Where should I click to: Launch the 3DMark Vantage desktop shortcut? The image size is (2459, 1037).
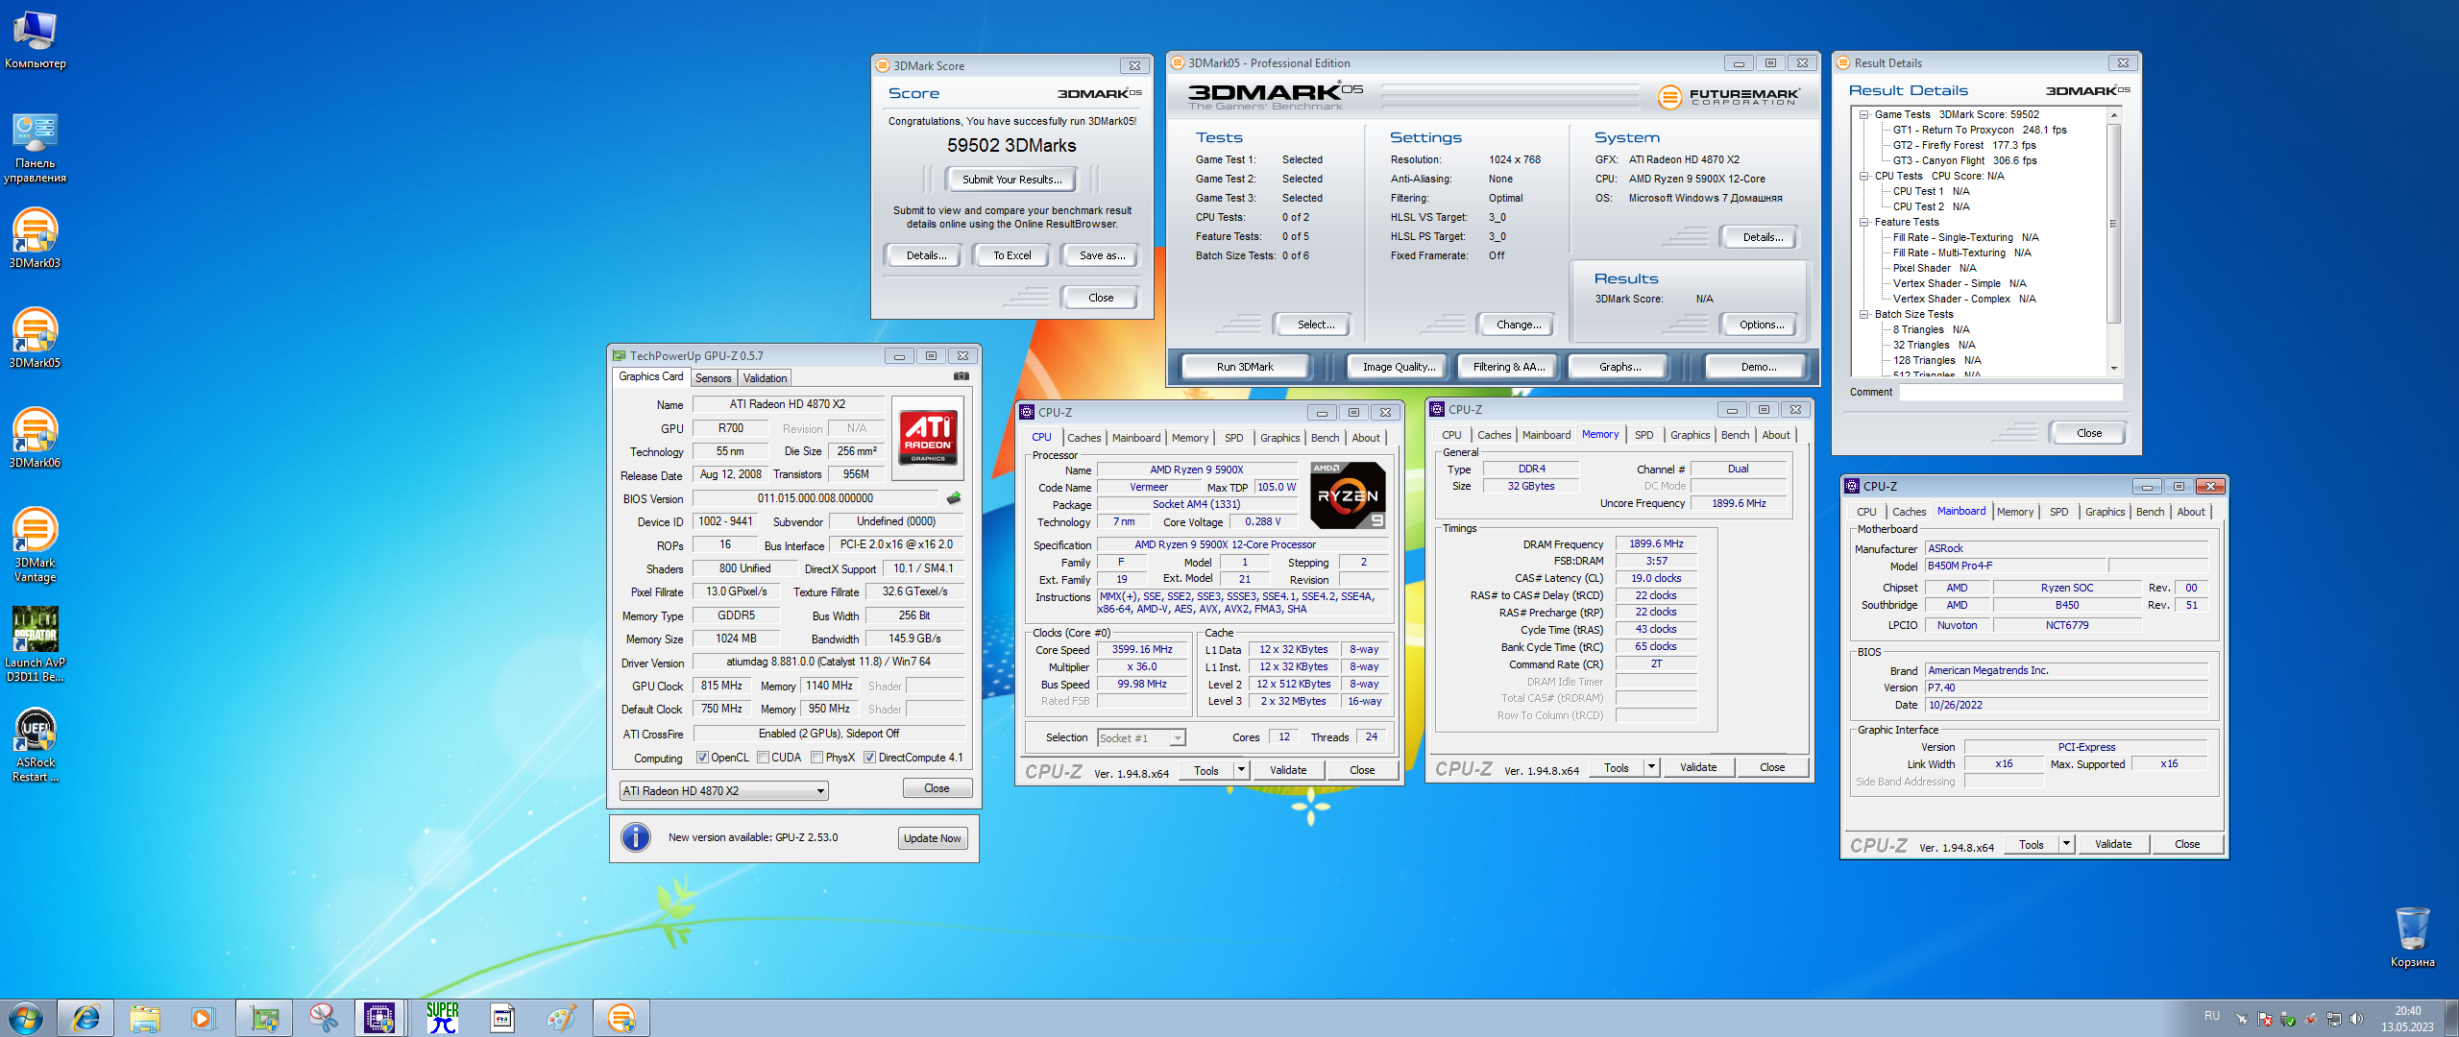[35, 545]
